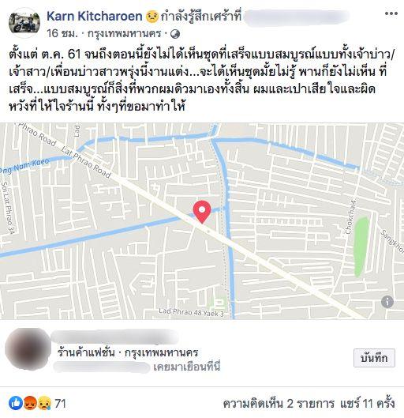Screen dimensions: 404x418
Task: Click the Karn Kitcharoen profile picture
Action: tap(24, 23)
